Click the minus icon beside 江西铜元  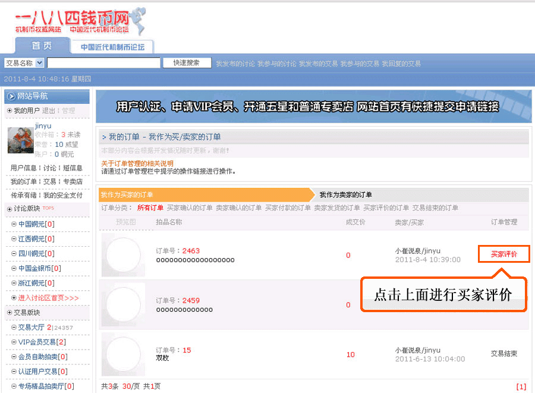[x=14, y=239]
